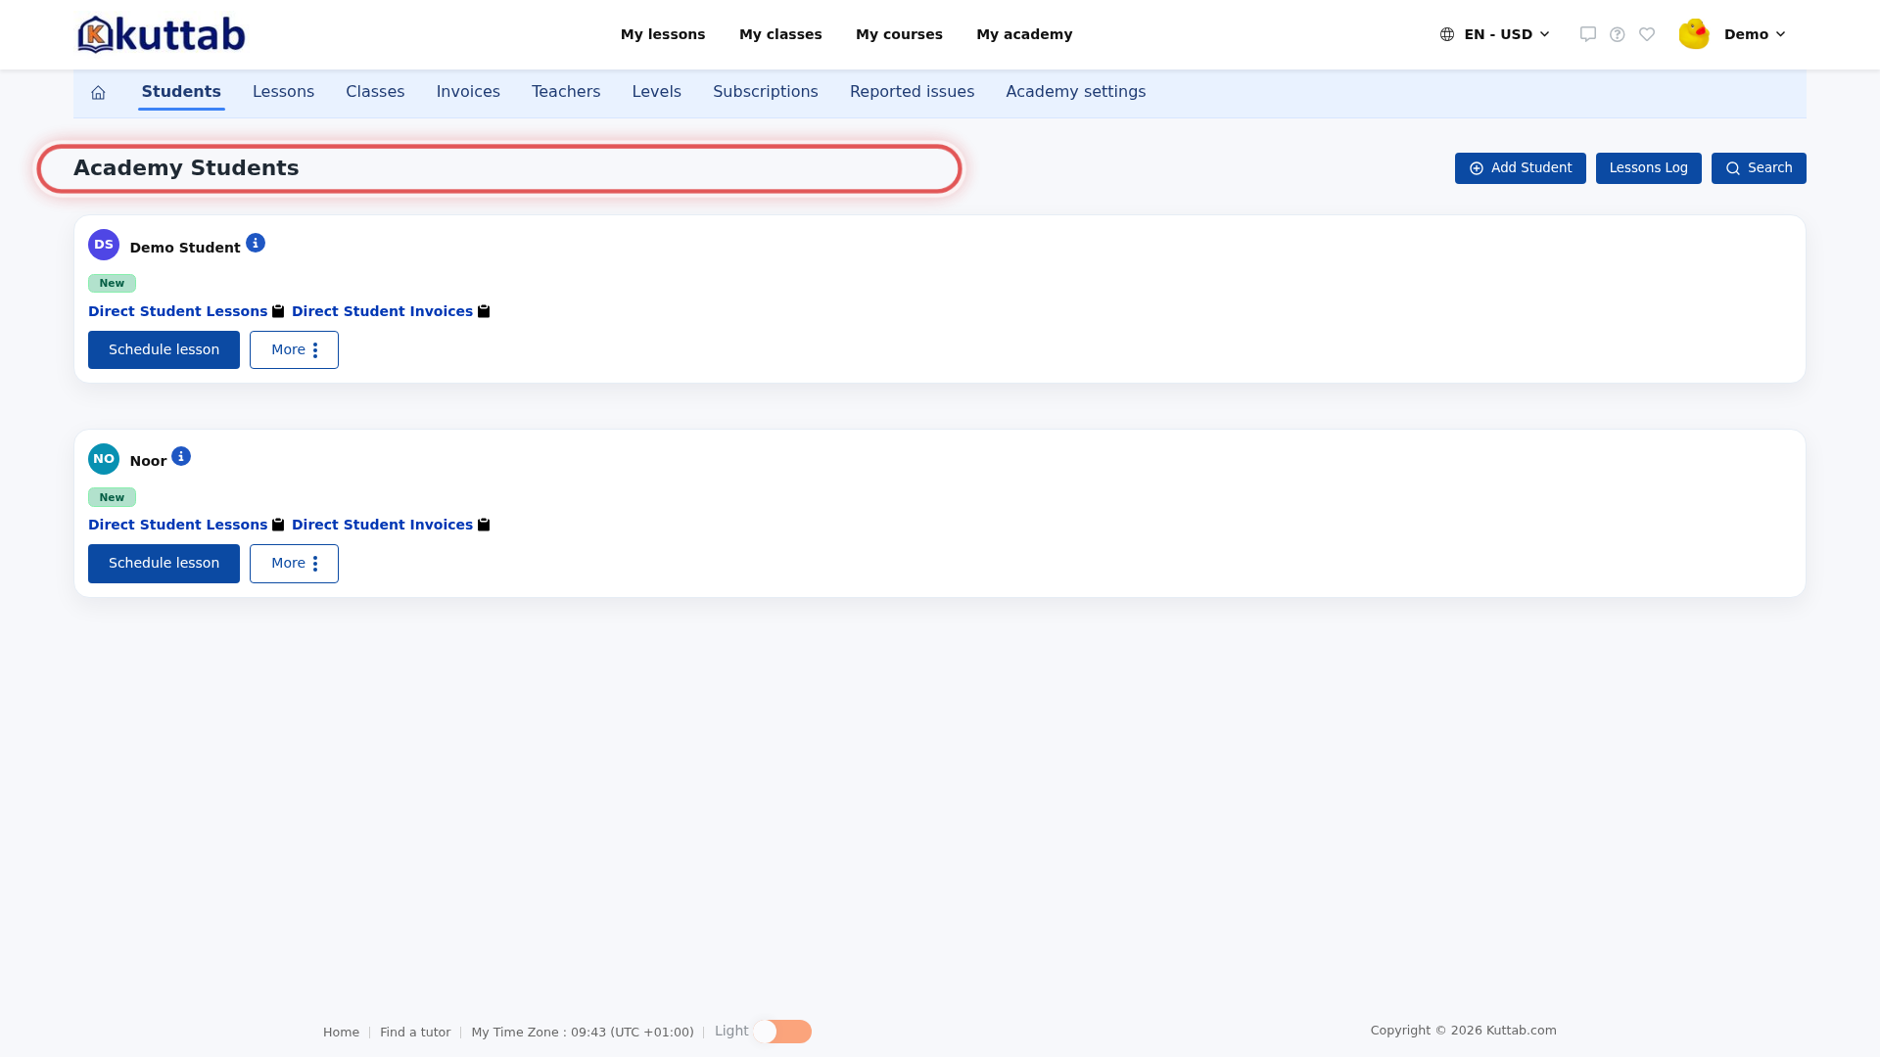Open the Lessons Log

coord(1649,168)
